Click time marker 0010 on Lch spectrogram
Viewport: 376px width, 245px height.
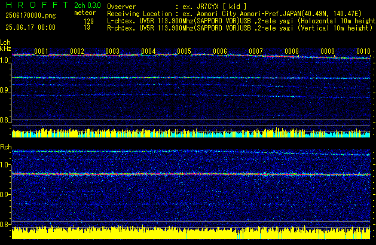363,51
